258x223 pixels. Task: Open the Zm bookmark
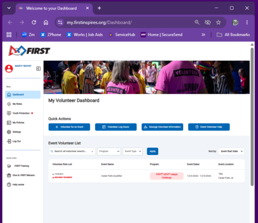[x=28, y=34]
